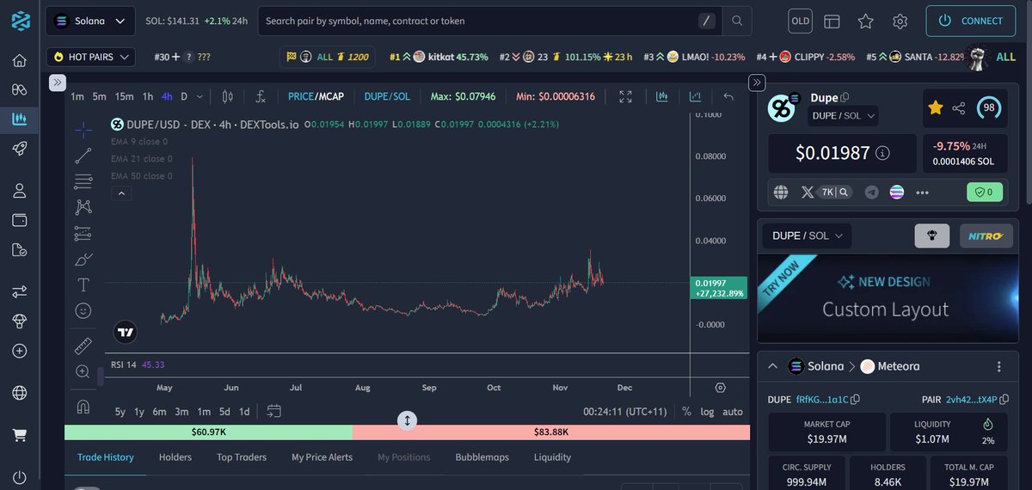
Task: Click the NITRO button
Action: [x=986, y=236]
